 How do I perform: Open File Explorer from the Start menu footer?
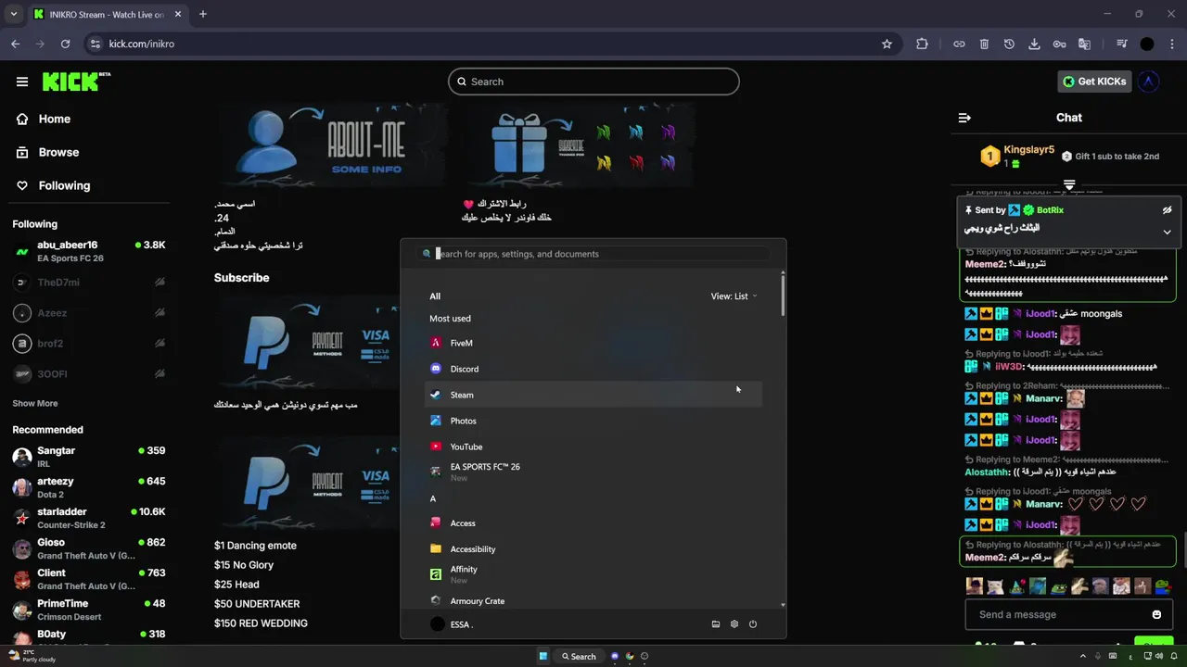point(716,624)
